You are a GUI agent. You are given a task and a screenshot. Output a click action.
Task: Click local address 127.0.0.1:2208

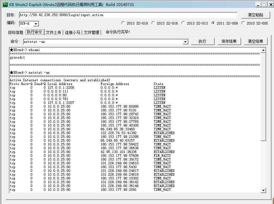coord(61,88)
